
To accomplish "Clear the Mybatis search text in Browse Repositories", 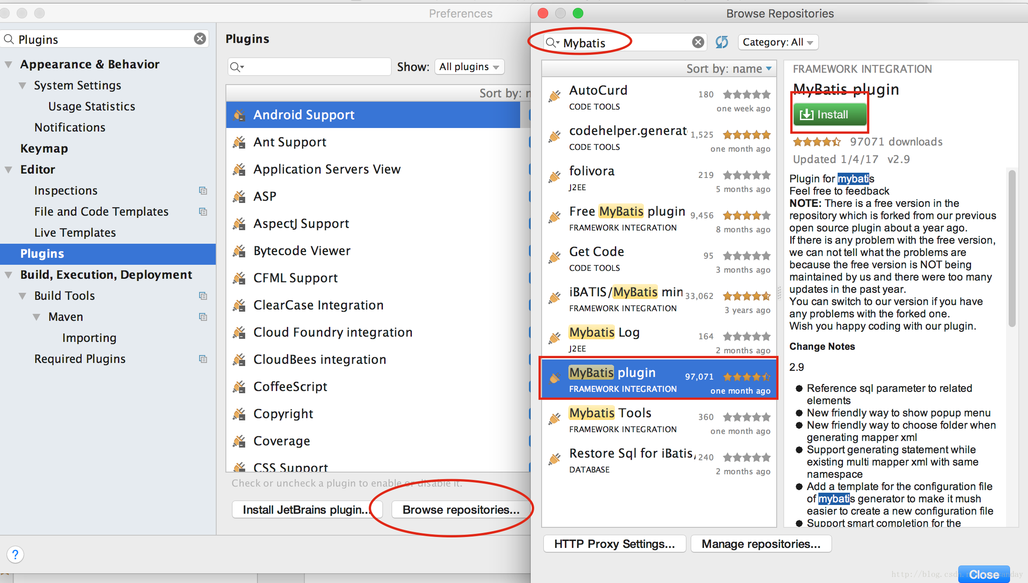I will pos(698,42).
